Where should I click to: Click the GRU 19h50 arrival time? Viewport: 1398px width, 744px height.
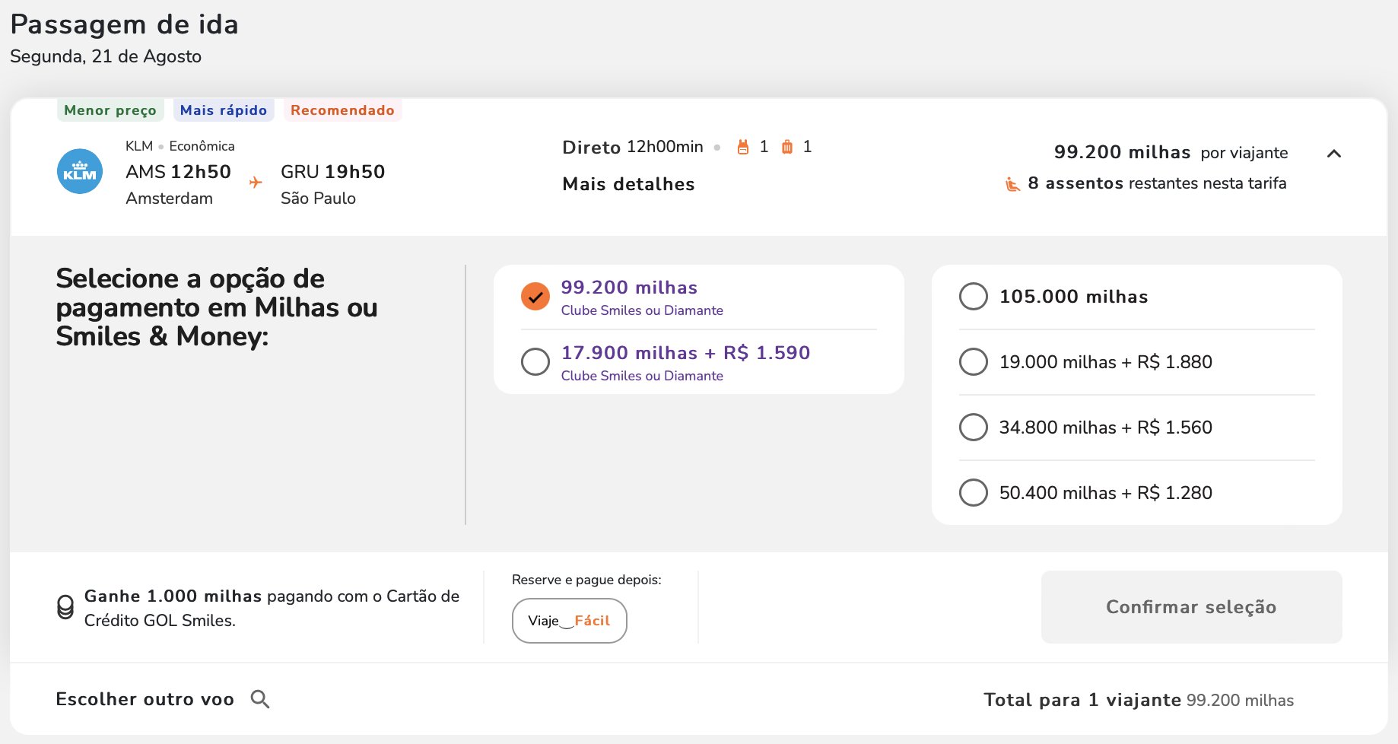pos(332,172)
